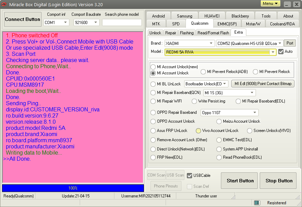The width and height of the screenshot is (302, 207).
Task: Select the Qualcomm tab
Action: pos(200,23)
